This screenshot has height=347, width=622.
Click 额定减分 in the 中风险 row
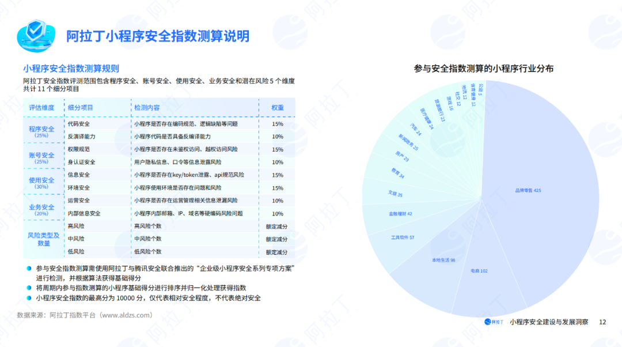click(276, 239)
